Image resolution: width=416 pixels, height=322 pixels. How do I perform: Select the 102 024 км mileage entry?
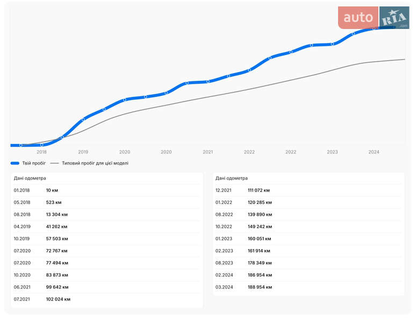58,299
